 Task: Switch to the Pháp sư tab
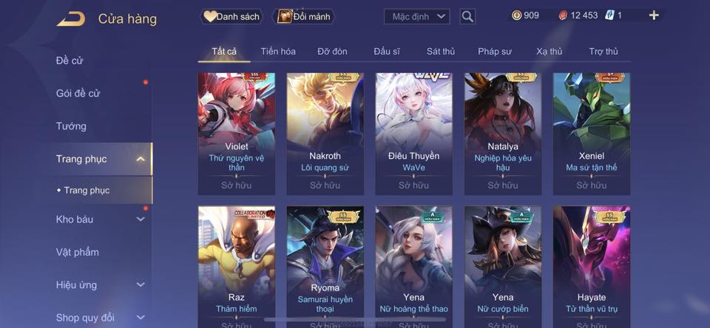click(x=495, y=52)
